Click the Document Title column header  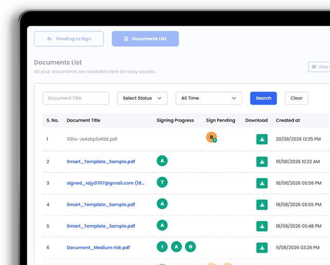[x=83, y=120]
